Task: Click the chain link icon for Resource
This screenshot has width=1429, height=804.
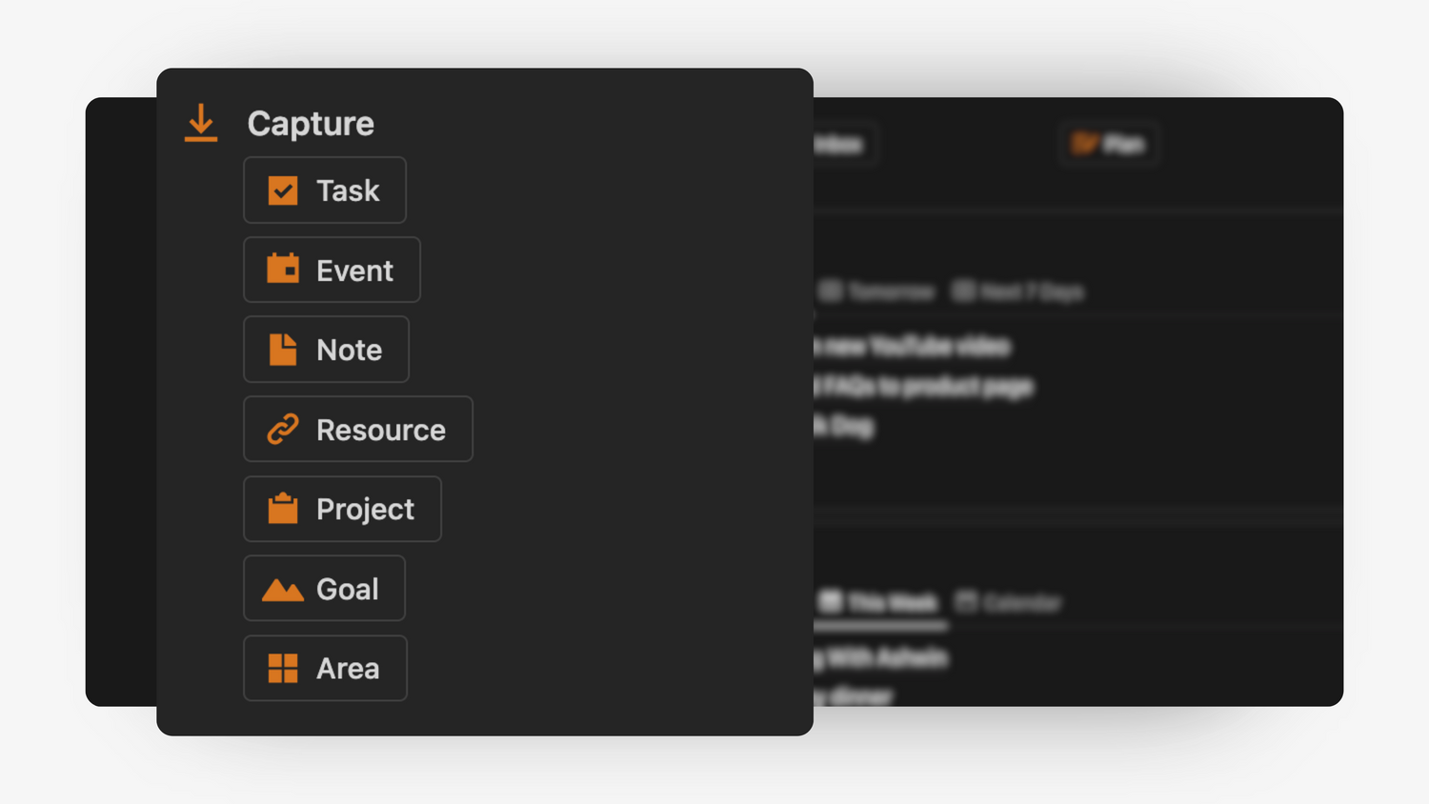Action: 283,430
